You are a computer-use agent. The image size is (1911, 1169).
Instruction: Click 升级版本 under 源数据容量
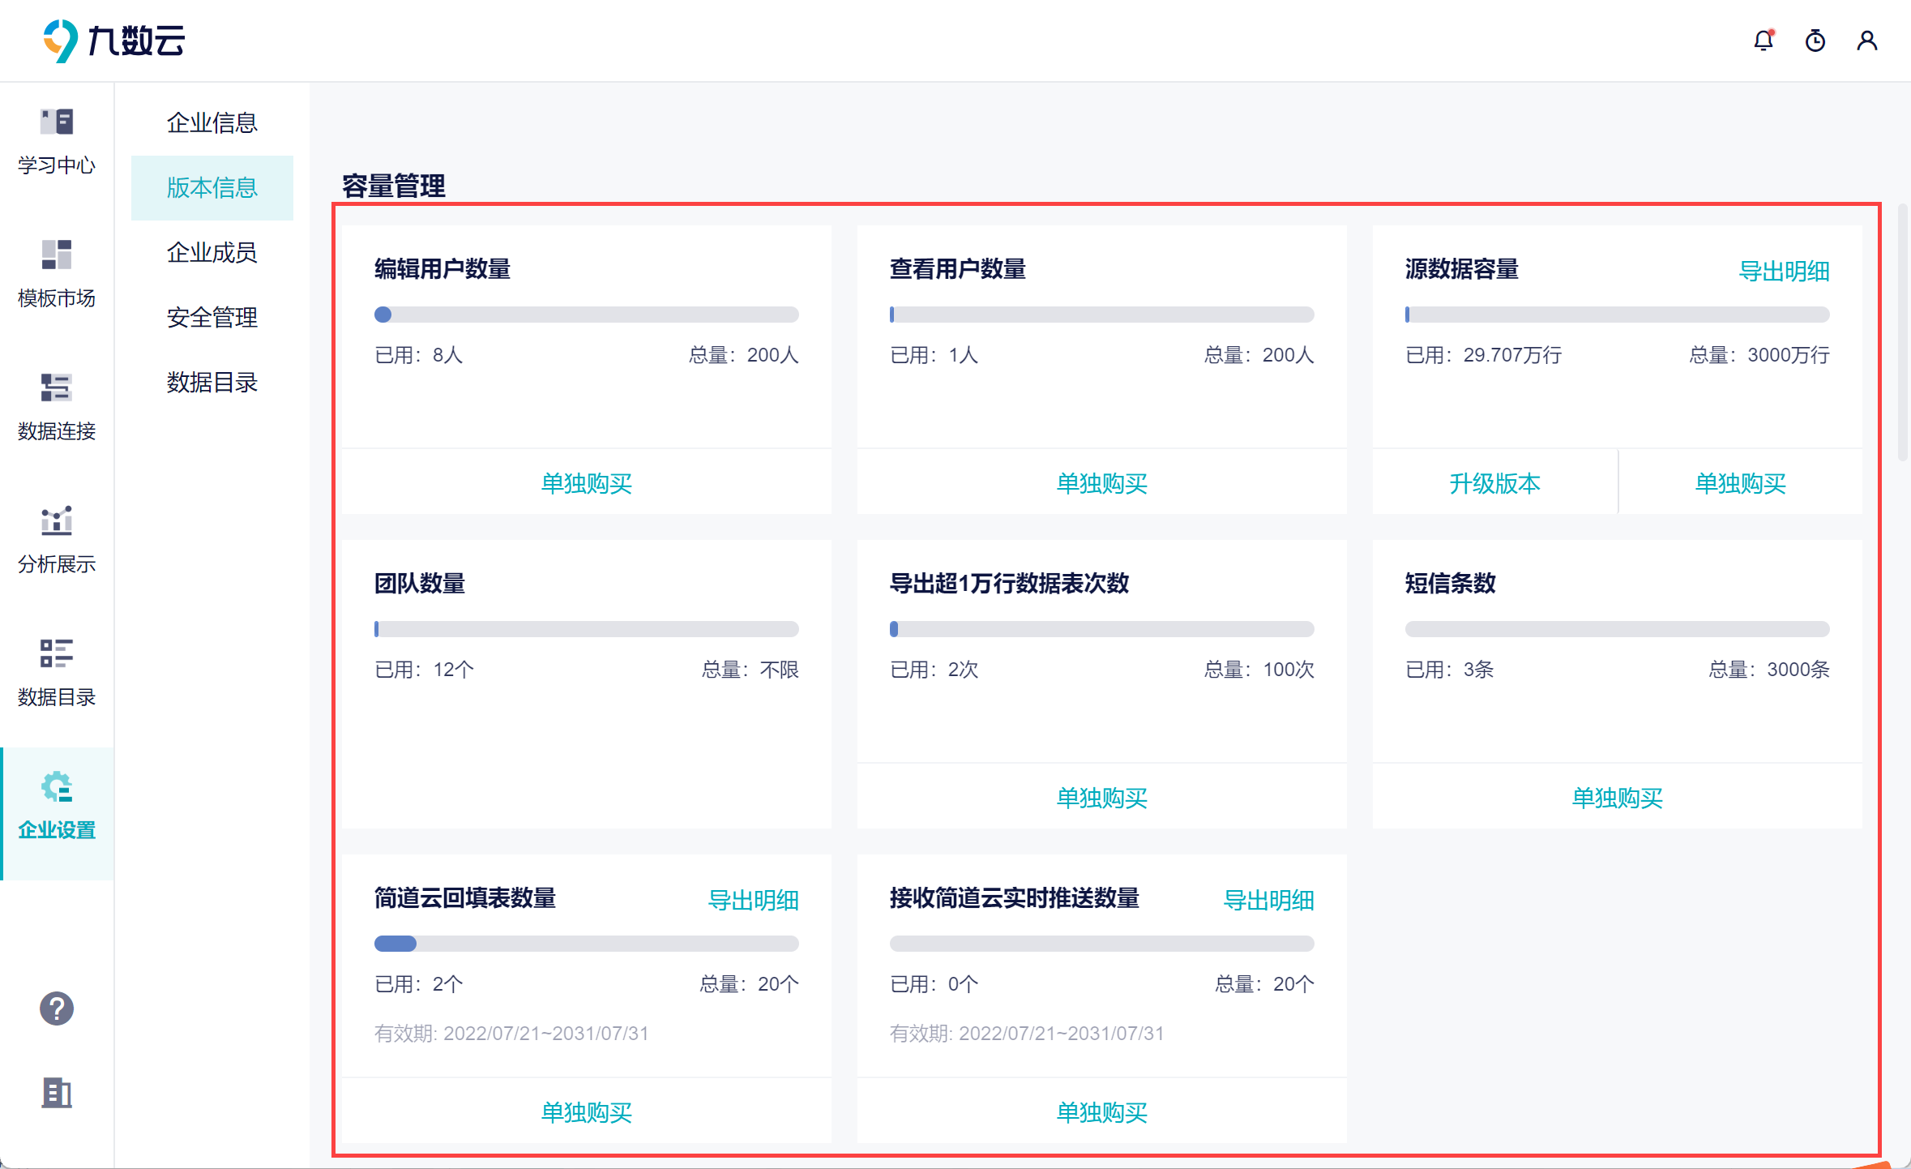click(1494, 483)
